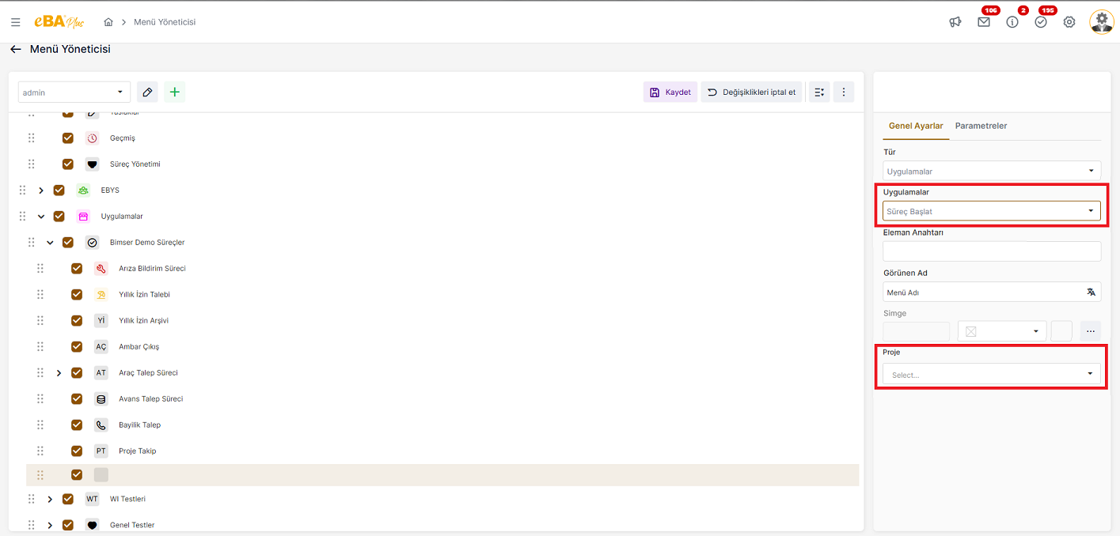Expand the Genel Testler node
This screenshot has width=1120, height=536.
tap(50, 525)
